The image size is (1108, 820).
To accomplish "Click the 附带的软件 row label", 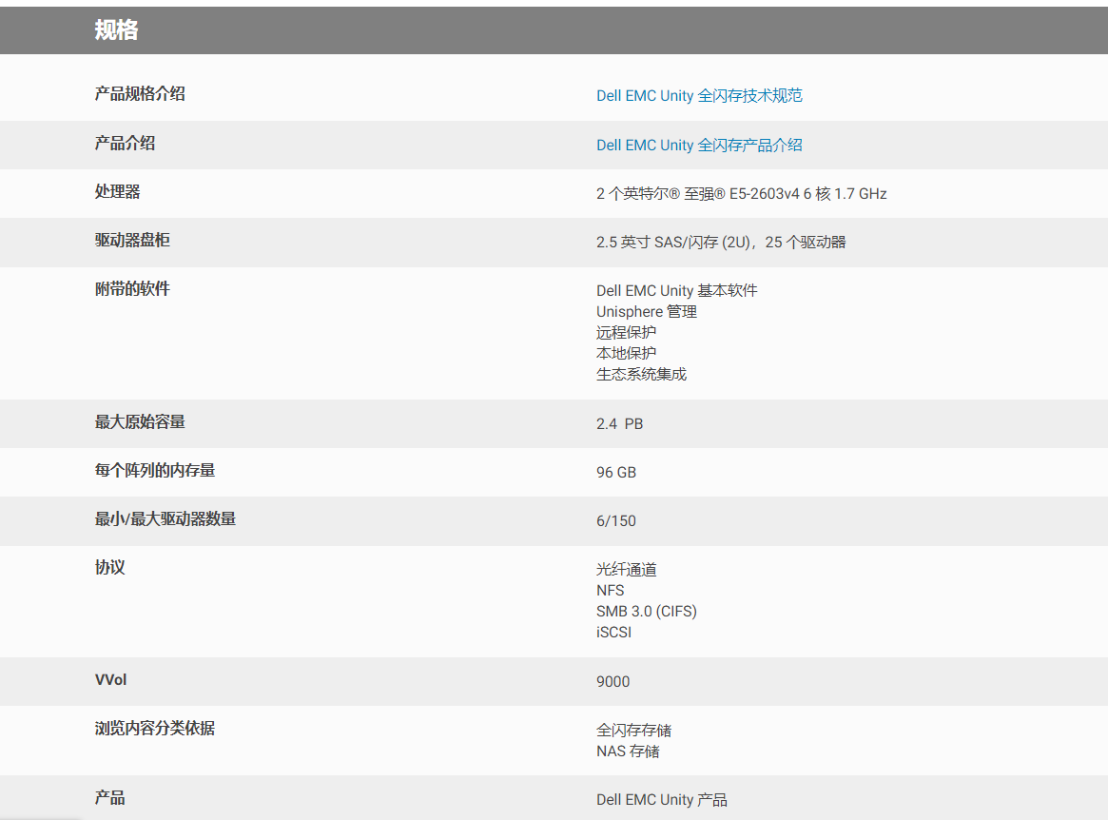I will click(132, 289).
